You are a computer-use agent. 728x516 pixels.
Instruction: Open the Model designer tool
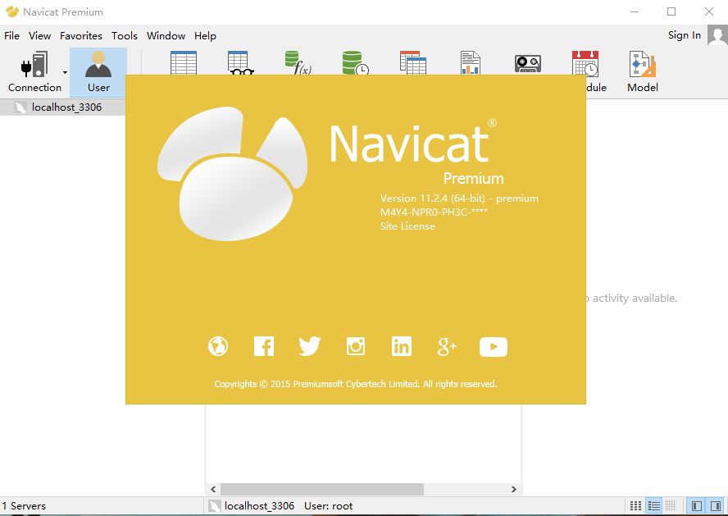click(x=642, y=71)
